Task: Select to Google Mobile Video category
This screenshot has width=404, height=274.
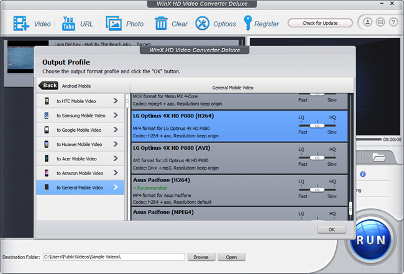Action: click(80, 130)
